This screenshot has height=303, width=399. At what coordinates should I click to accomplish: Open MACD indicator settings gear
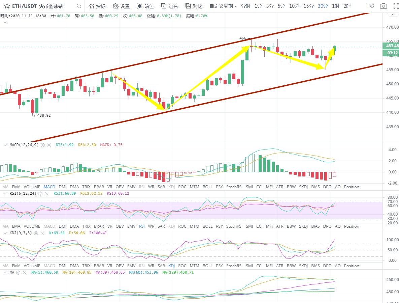[43, 145]
